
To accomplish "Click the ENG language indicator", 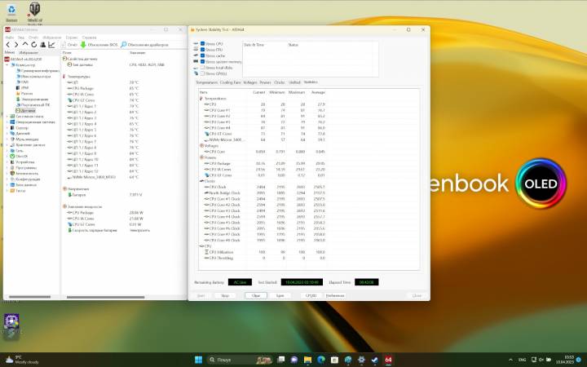I will click(523, 360).
